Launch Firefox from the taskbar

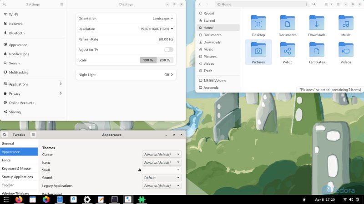click(x=19, y=199)
